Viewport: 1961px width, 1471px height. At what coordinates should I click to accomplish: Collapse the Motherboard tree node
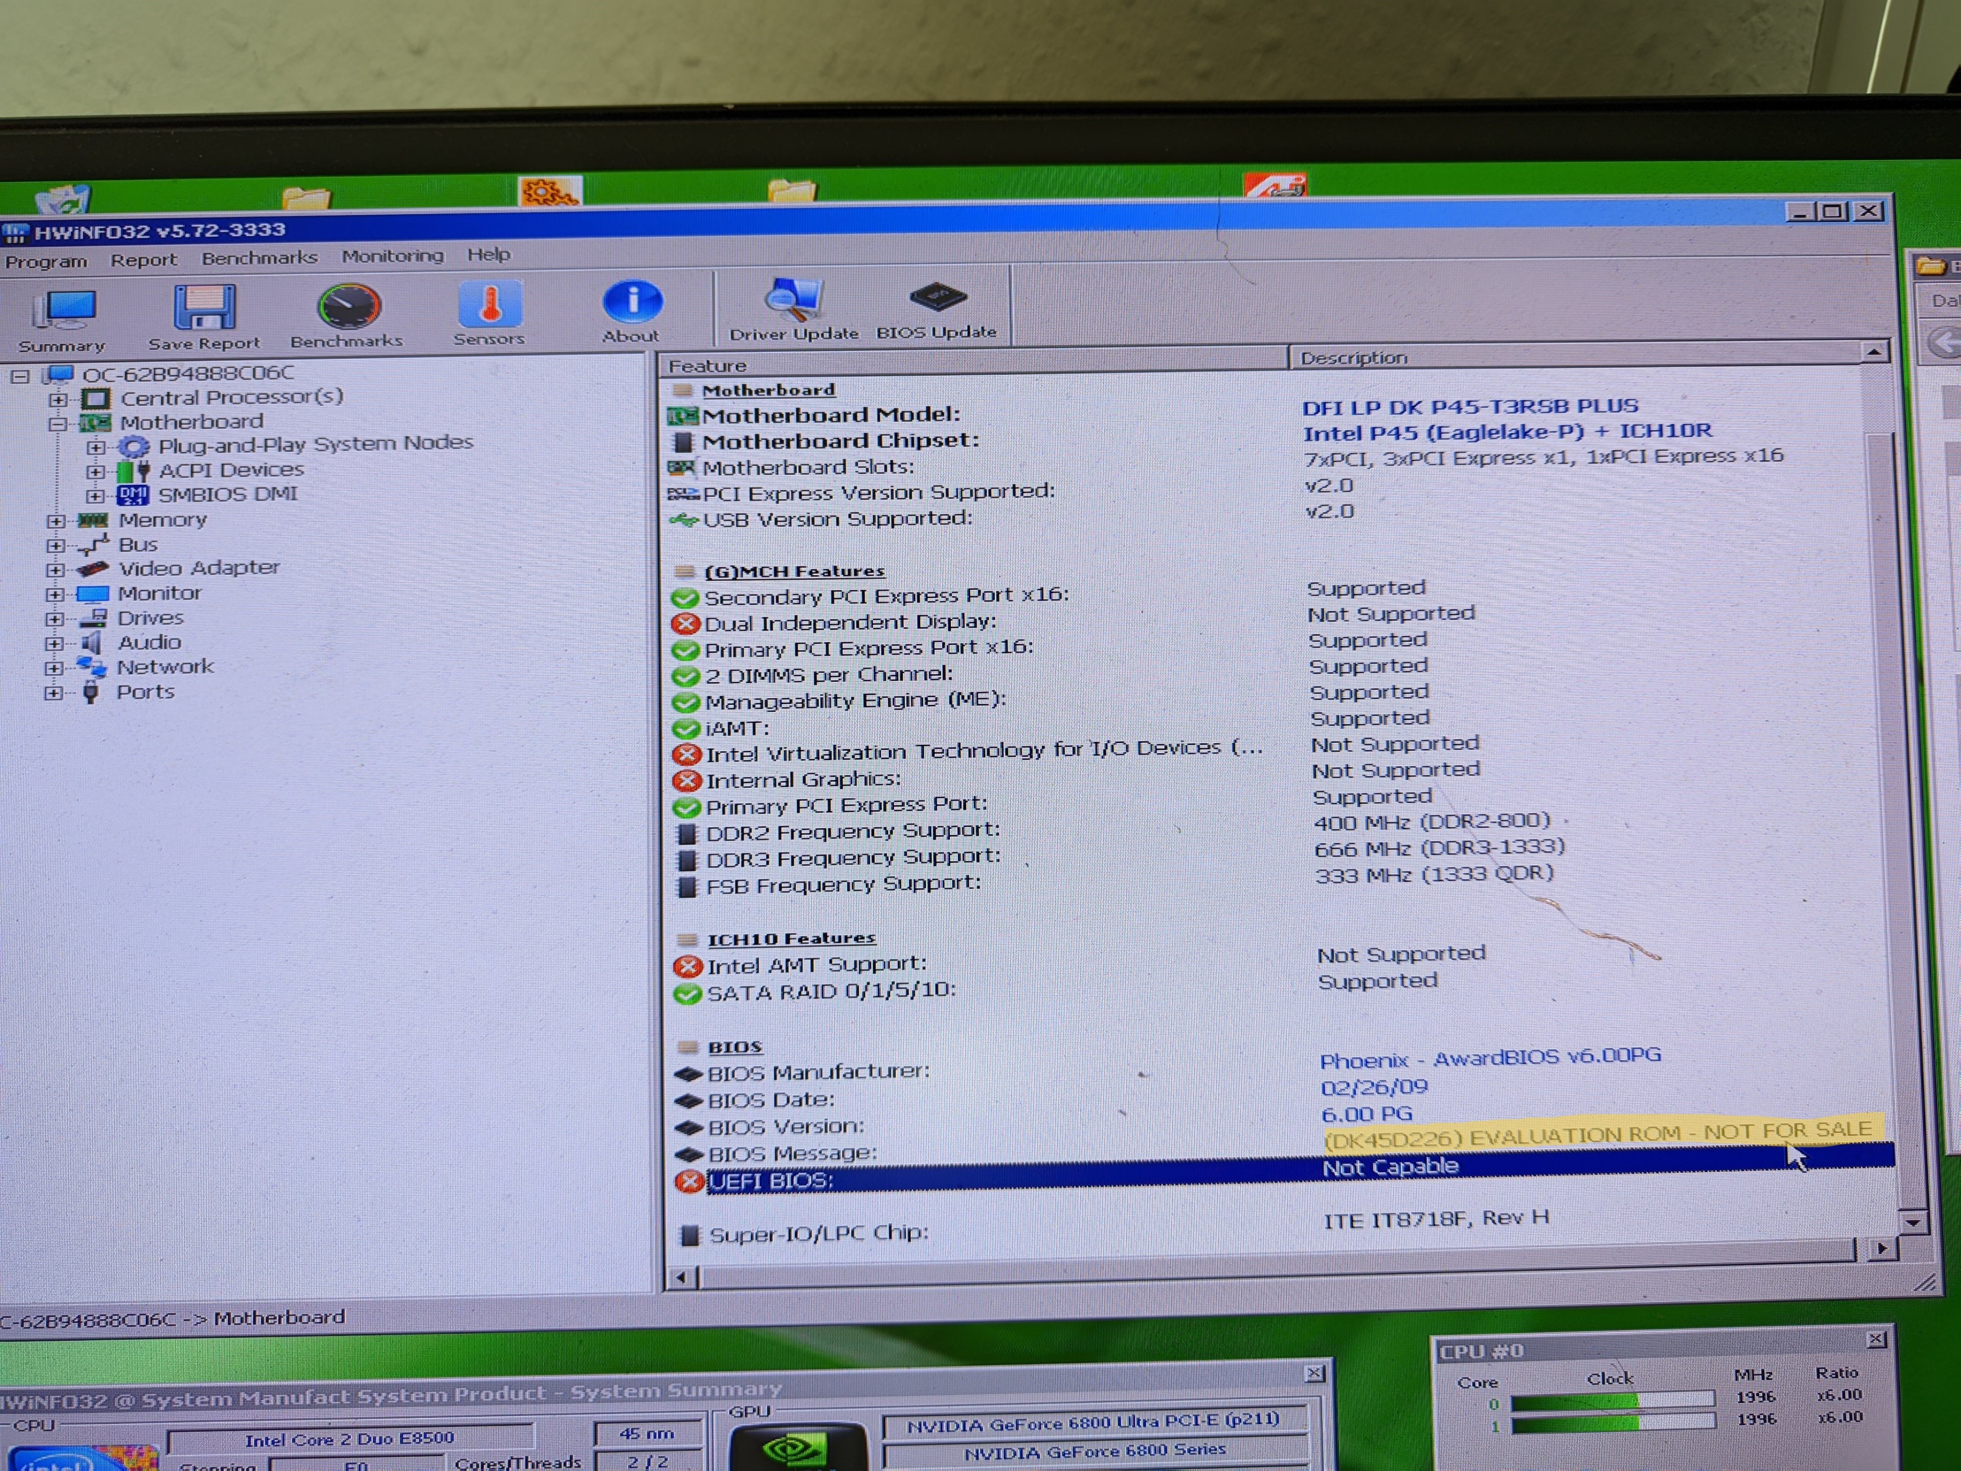click(59, 424)
